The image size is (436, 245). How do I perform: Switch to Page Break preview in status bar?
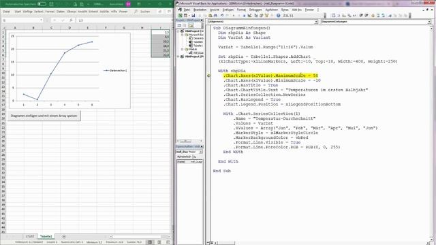click(x=168, y=242)
